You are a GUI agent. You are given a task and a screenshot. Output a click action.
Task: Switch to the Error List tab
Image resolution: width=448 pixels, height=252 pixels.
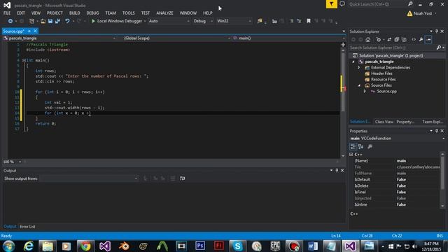27,227
